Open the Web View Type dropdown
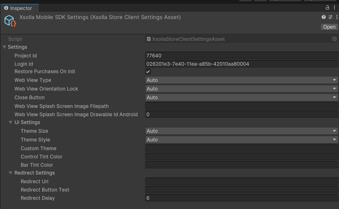The width and height of the screenshot is (339, 209). pyautogui.click(x=242, y=80)
